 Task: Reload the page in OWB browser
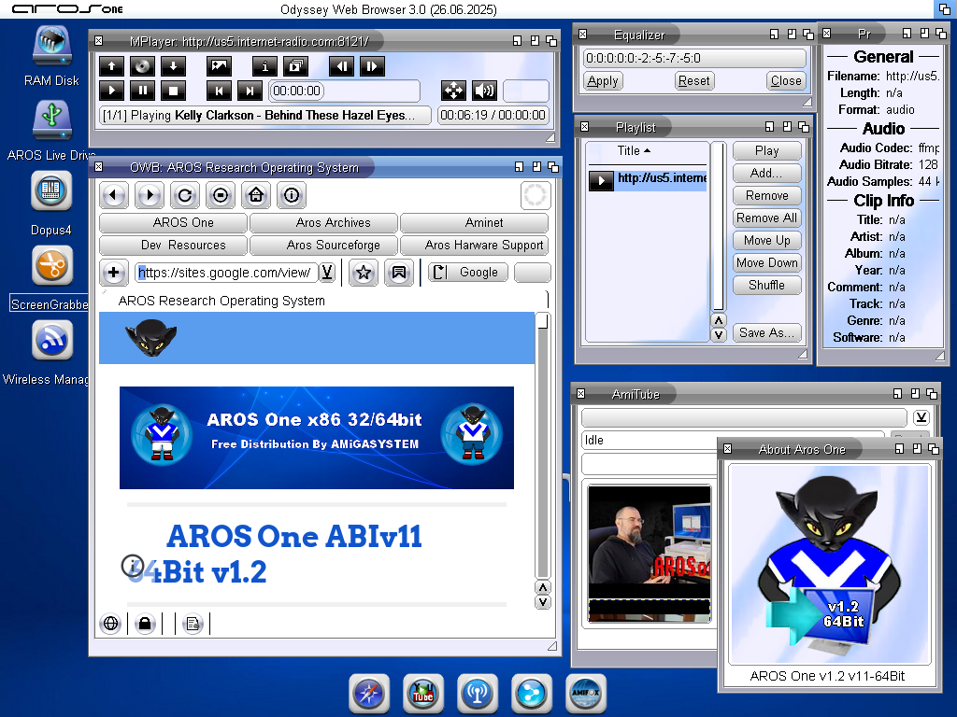(184, 195)
